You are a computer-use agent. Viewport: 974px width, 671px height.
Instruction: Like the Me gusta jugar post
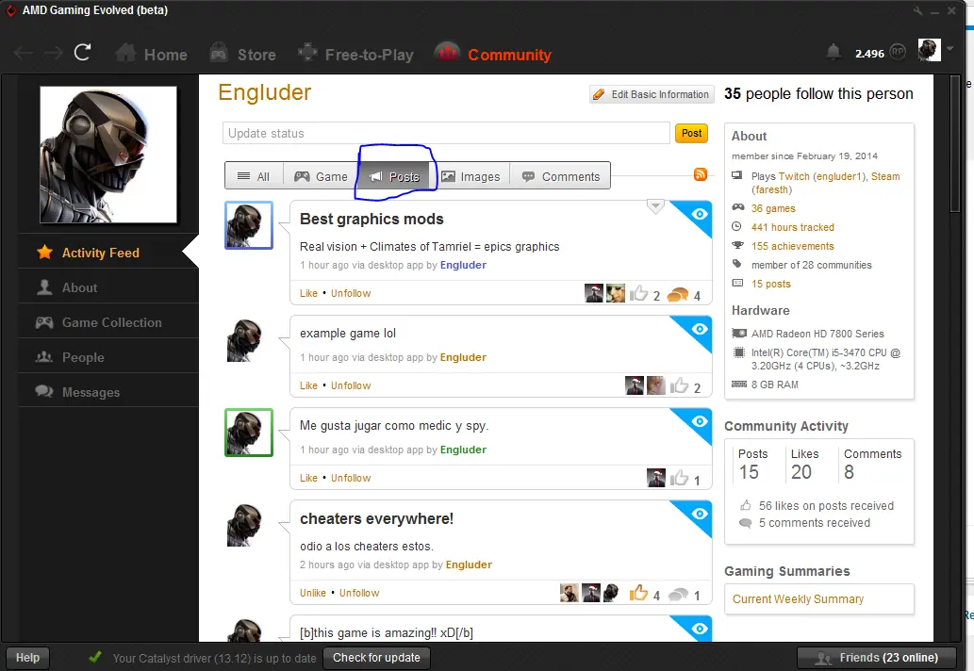pos(308,478)
